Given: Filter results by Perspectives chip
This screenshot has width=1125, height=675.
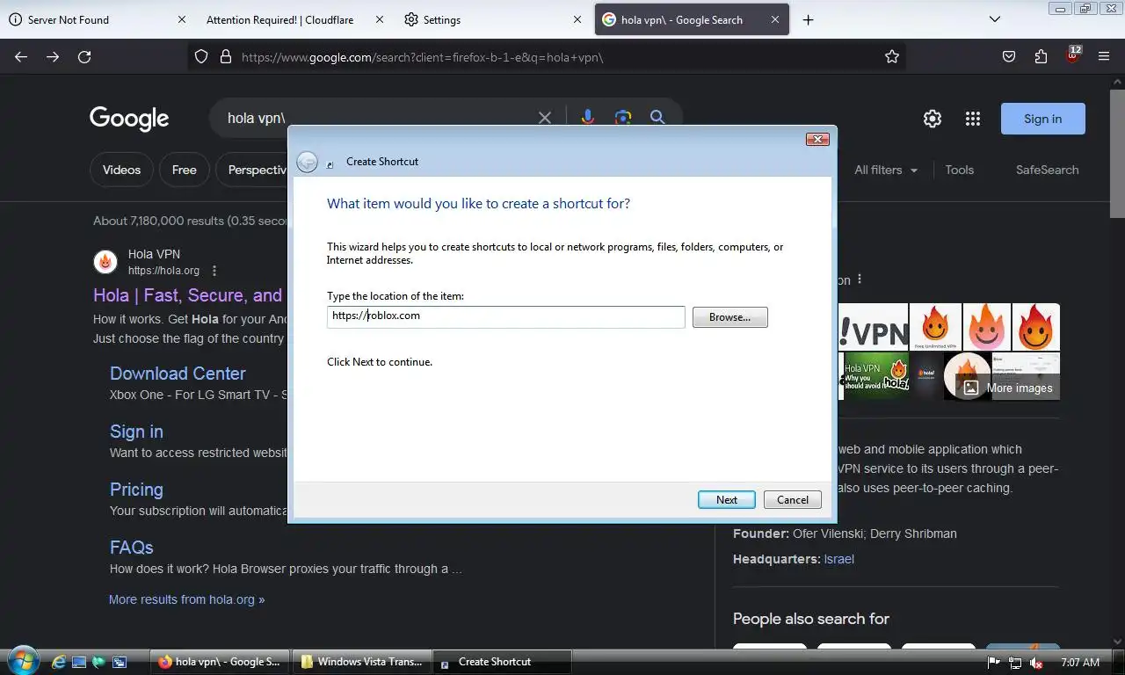Looking at the screenshot, I should (x=252, y=170).
